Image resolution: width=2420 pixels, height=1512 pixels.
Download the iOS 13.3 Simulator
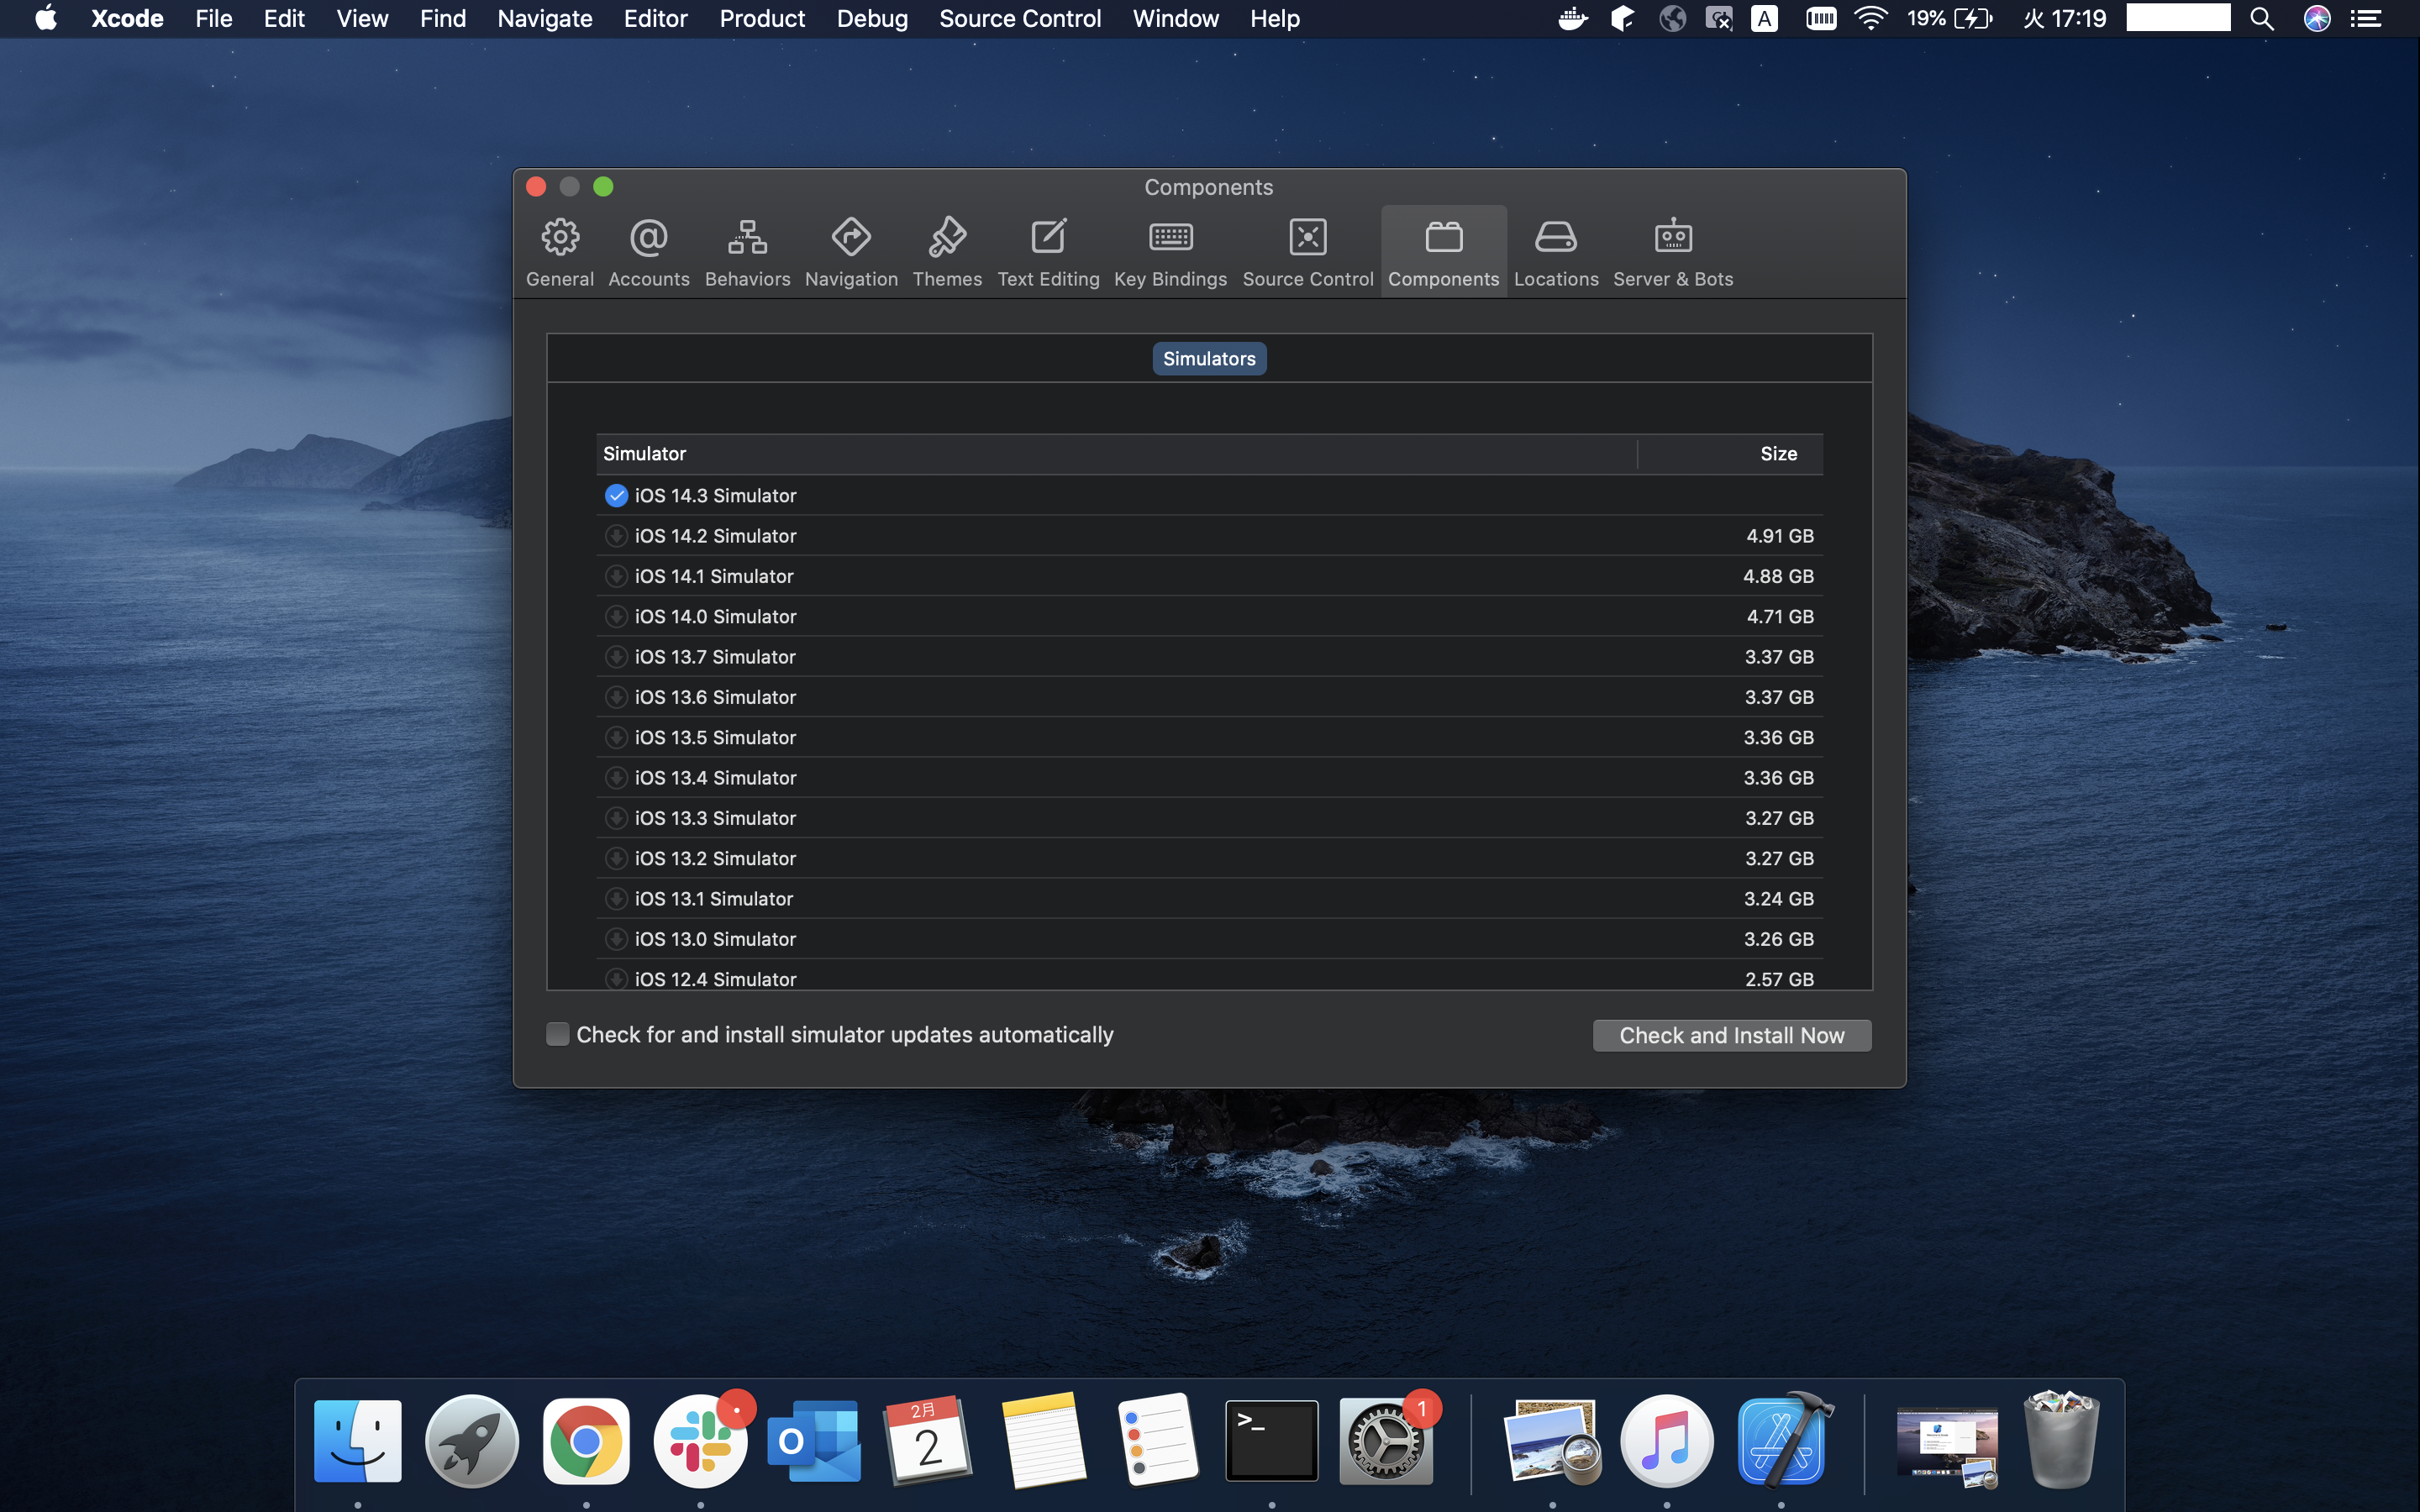point(616,818)
